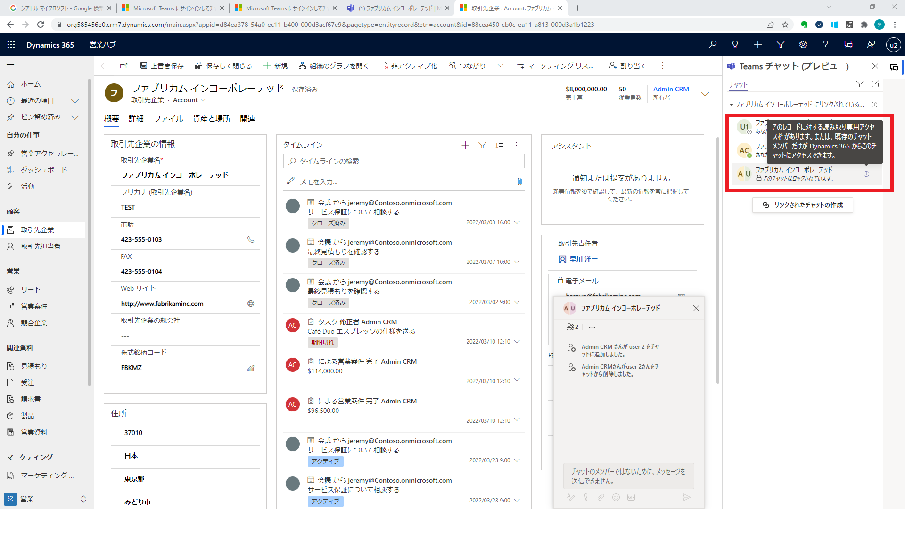Open the advanced find filter icon

780,45
